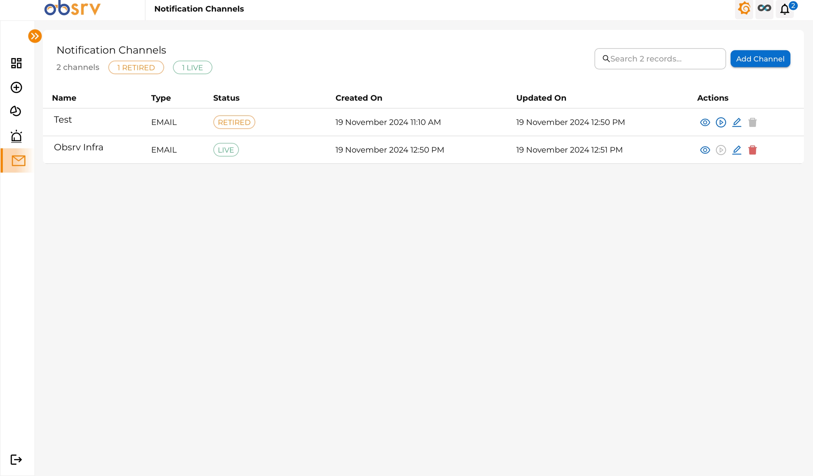Click the infinity loop icon in header

point(764,8)
